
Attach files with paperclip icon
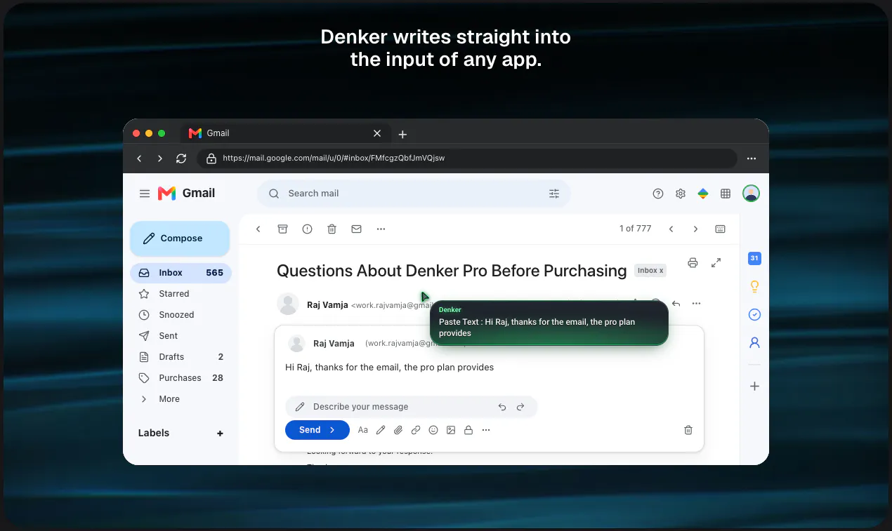coord(398,430)
